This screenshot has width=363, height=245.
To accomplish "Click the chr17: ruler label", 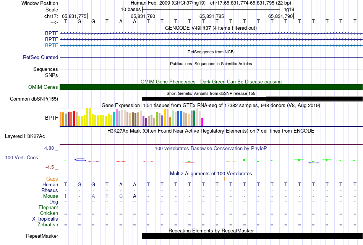I will tap(51, 16).
